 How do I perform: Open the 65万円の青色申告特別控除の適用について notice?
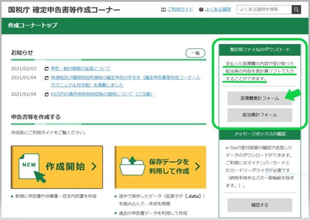coord(102,94)
